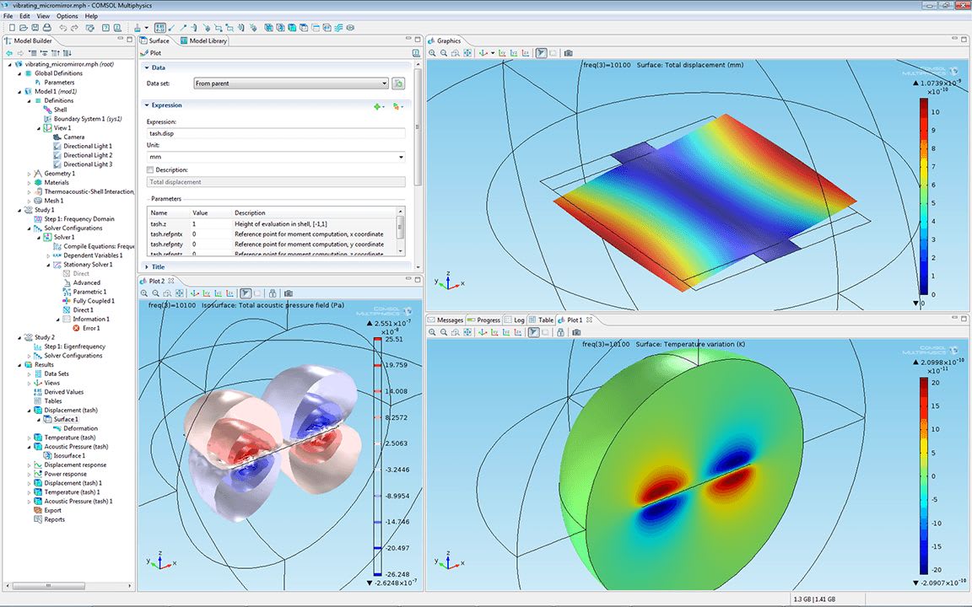Toggle the lock plot window button in Plot 1
972x607 pixels.
click(560, 333)
